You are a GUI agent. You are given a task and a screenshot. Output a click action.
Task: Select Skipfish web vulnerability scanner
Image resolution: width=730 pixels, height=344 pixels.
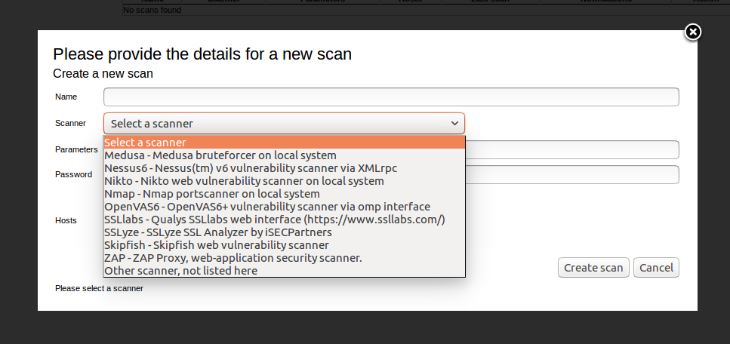(284, 244)
